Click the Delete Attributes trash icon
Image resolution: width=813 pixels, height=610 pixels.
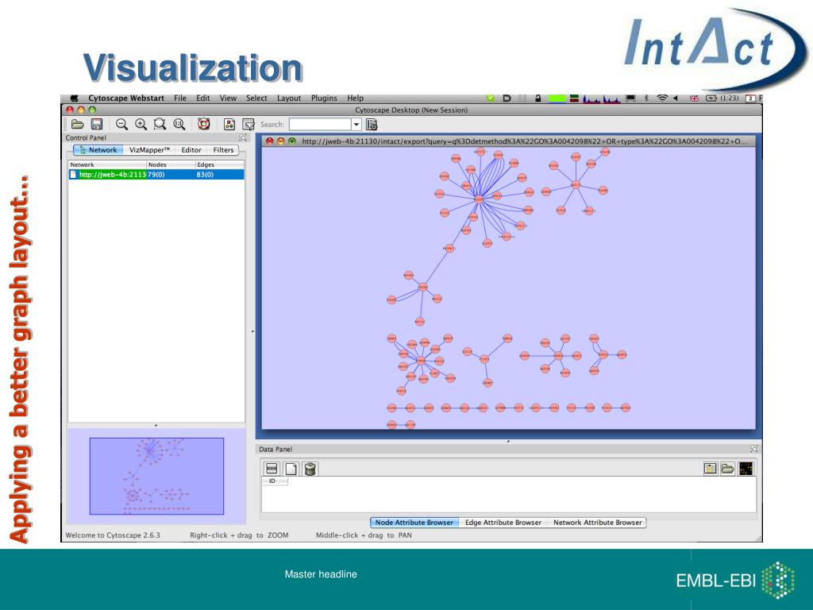click(310, 469)
